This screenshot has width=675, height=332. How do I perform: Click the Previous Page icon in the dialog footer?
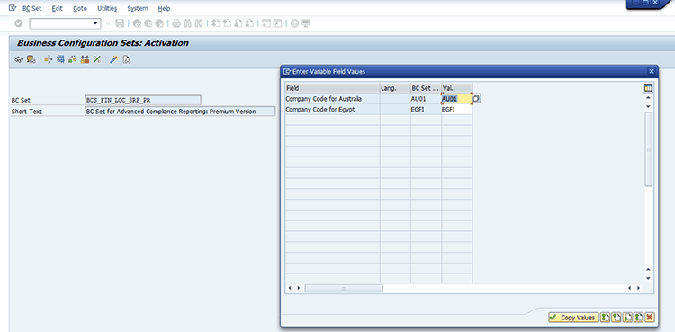click(x=616, y=318)
